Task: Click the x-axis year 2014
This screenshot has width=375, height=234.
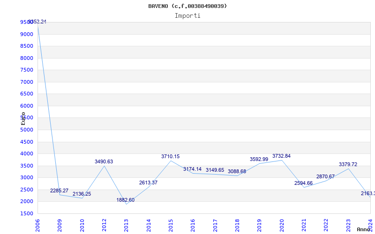Action: tap(149, 226)
